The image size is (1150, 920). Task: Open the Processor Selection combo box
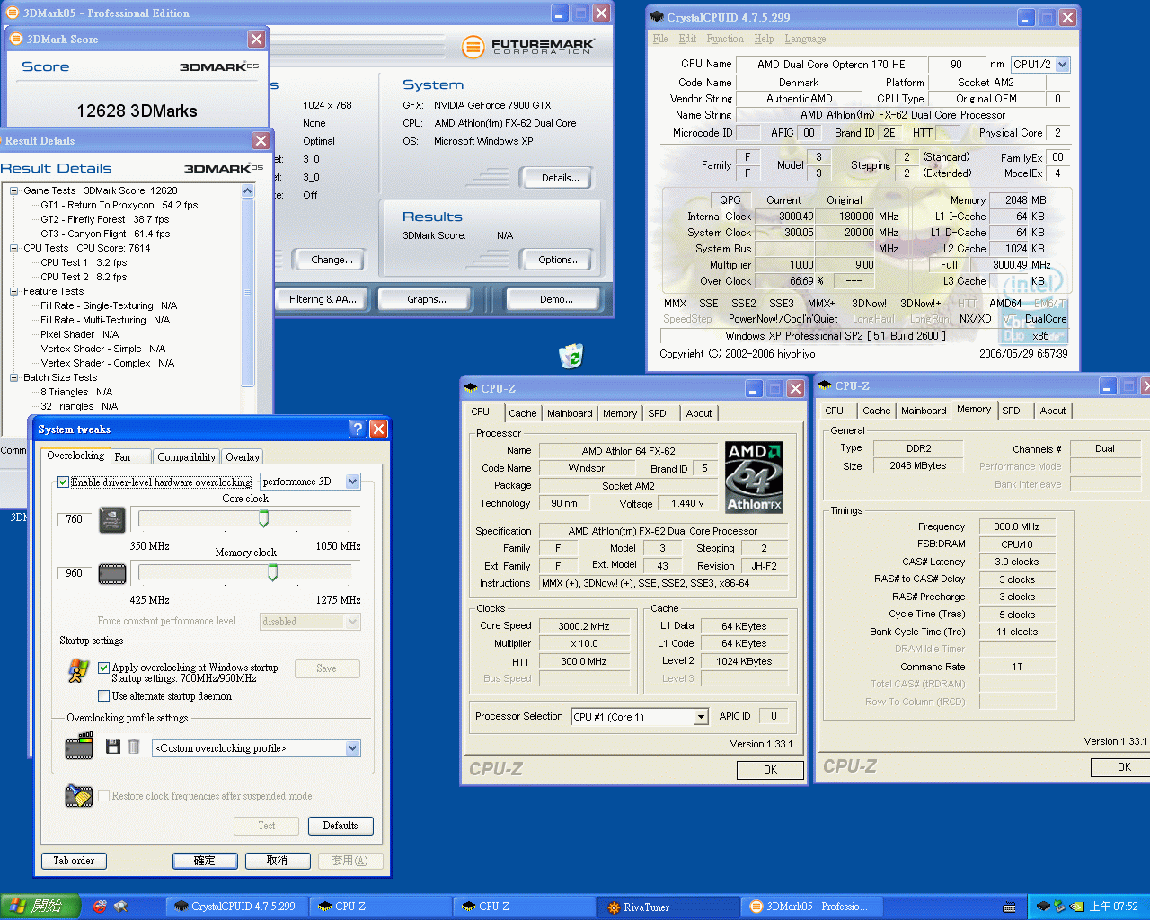pyautogui.click(x=700, y=717)
